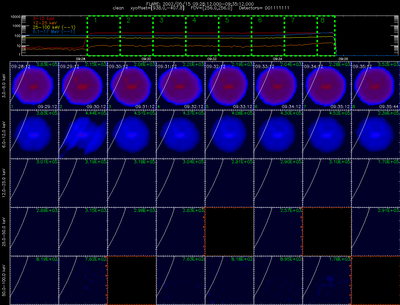Click the 'clean' algorithm label
400x305 pixels.
[118, 8]
